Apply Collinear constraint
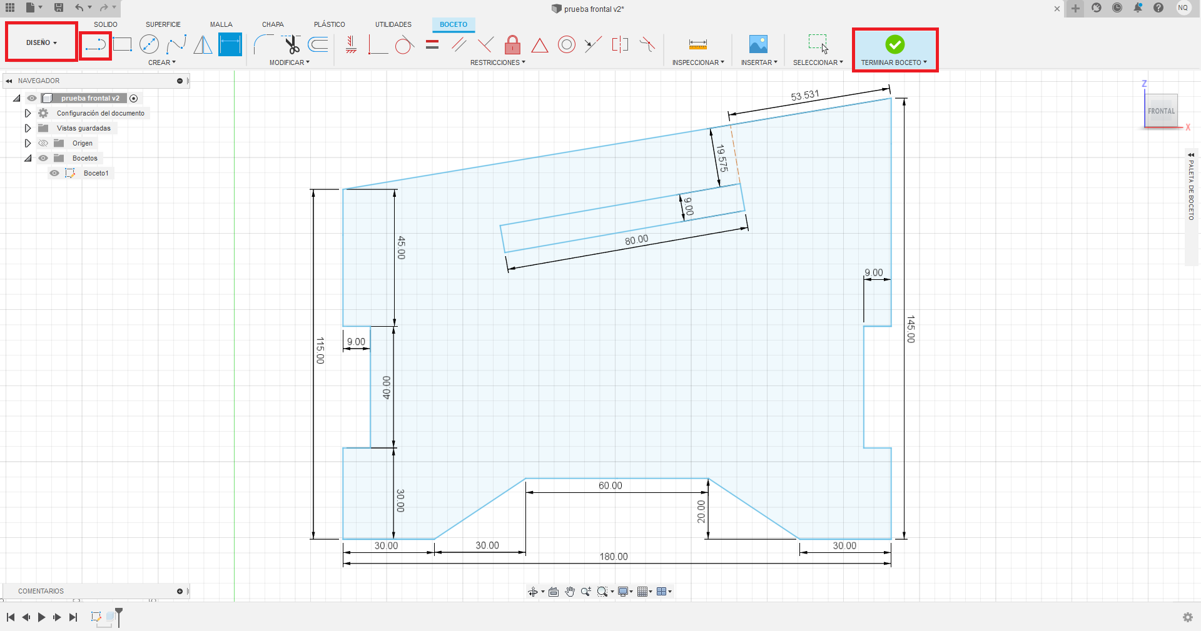Viewport: 1201px width, 631px height. click(x=593, y=44)
